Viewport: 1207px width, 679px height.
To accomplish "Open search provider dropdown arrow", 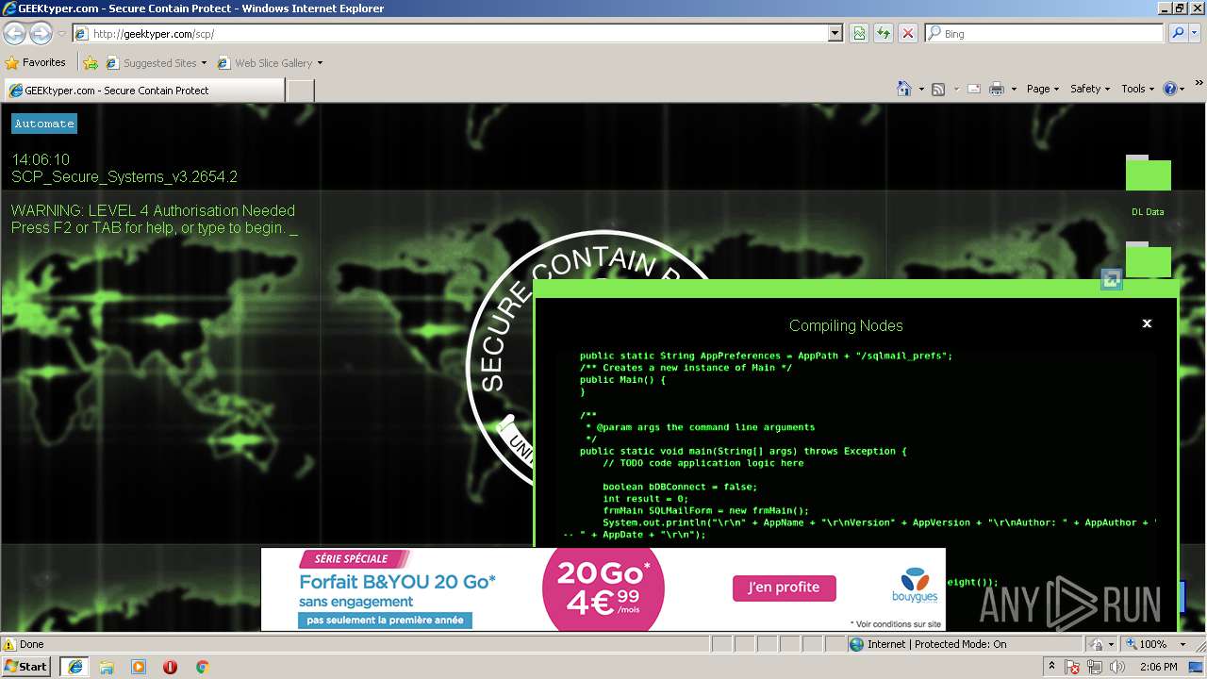I will (1195, 34).
